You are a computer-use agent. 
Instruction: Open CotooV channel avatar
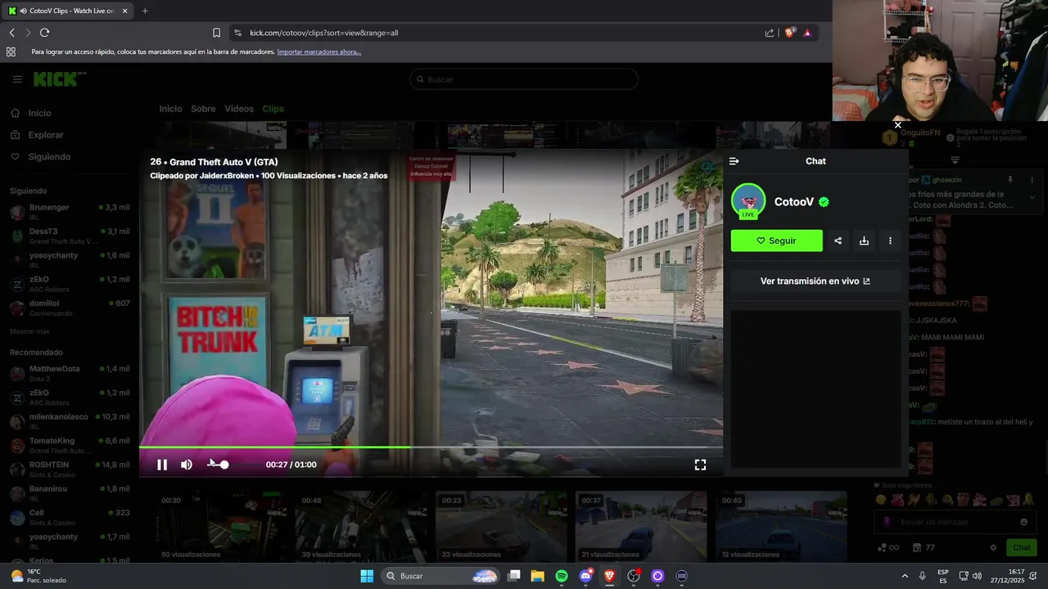[x=748, y=201]
